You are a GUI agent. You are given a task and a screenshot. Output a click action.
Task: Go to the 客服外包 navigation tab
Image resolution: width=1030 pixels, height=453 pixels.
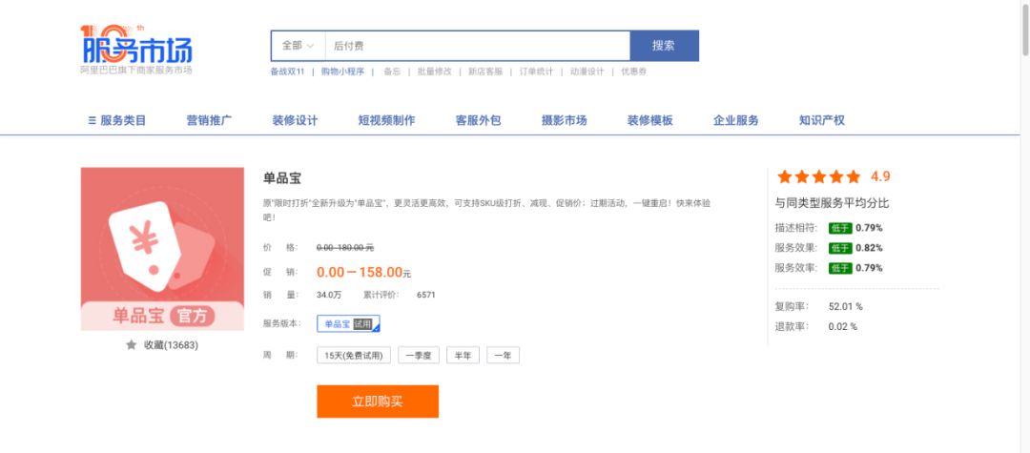click(x=478, y=120)
